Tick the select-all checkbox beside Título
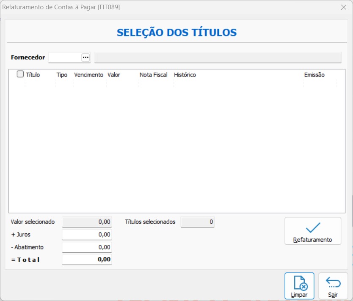The image size is (353, 301). 20,74
